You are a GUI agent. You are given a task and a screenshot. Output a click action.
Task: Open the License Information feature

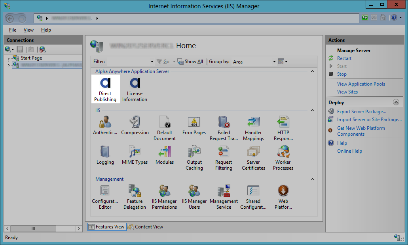point(135,89)
